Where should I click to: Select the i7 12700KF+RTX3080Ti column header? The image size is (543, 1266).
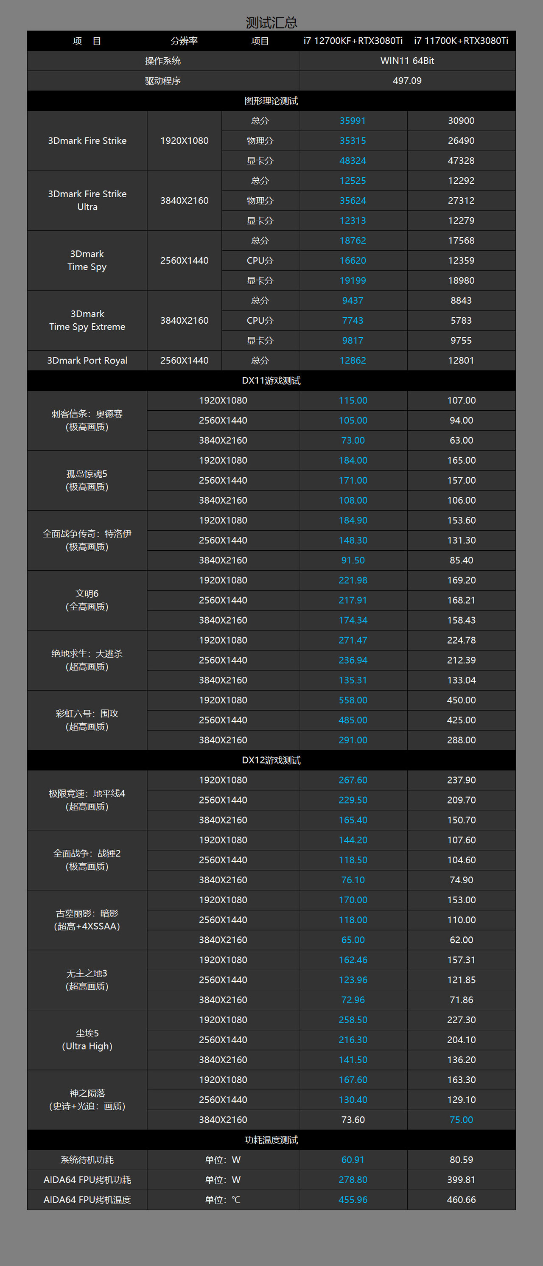[353, 41]
